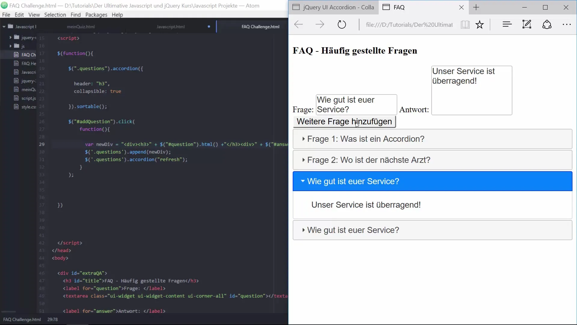Add page to favorites star icon

click(480, 25)
